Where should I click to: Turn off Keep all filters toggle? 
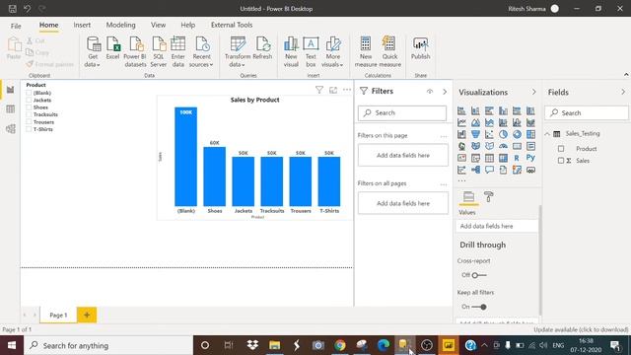click(x=479, y=307)
